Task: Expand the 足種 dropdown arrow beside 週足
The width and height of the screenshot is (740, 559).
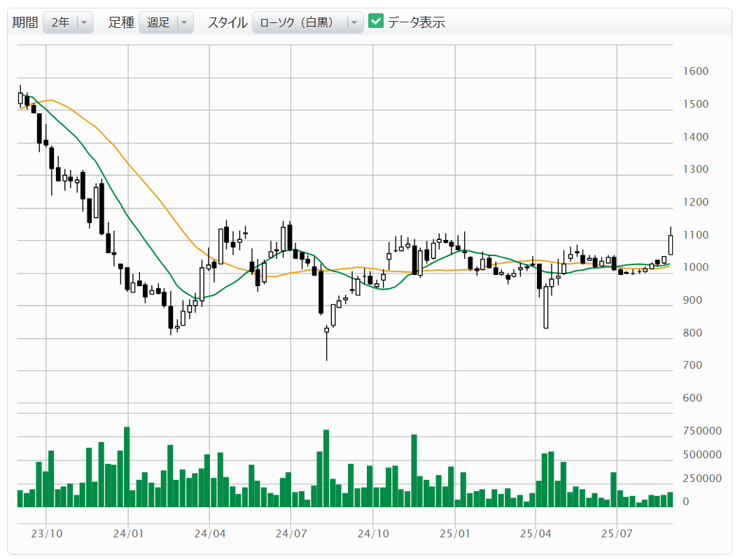Action: coord(184,22)
